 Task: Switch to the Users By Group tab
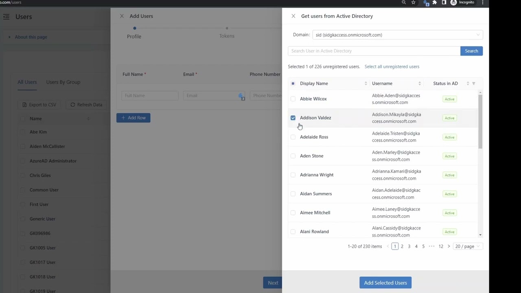point(63,82)
